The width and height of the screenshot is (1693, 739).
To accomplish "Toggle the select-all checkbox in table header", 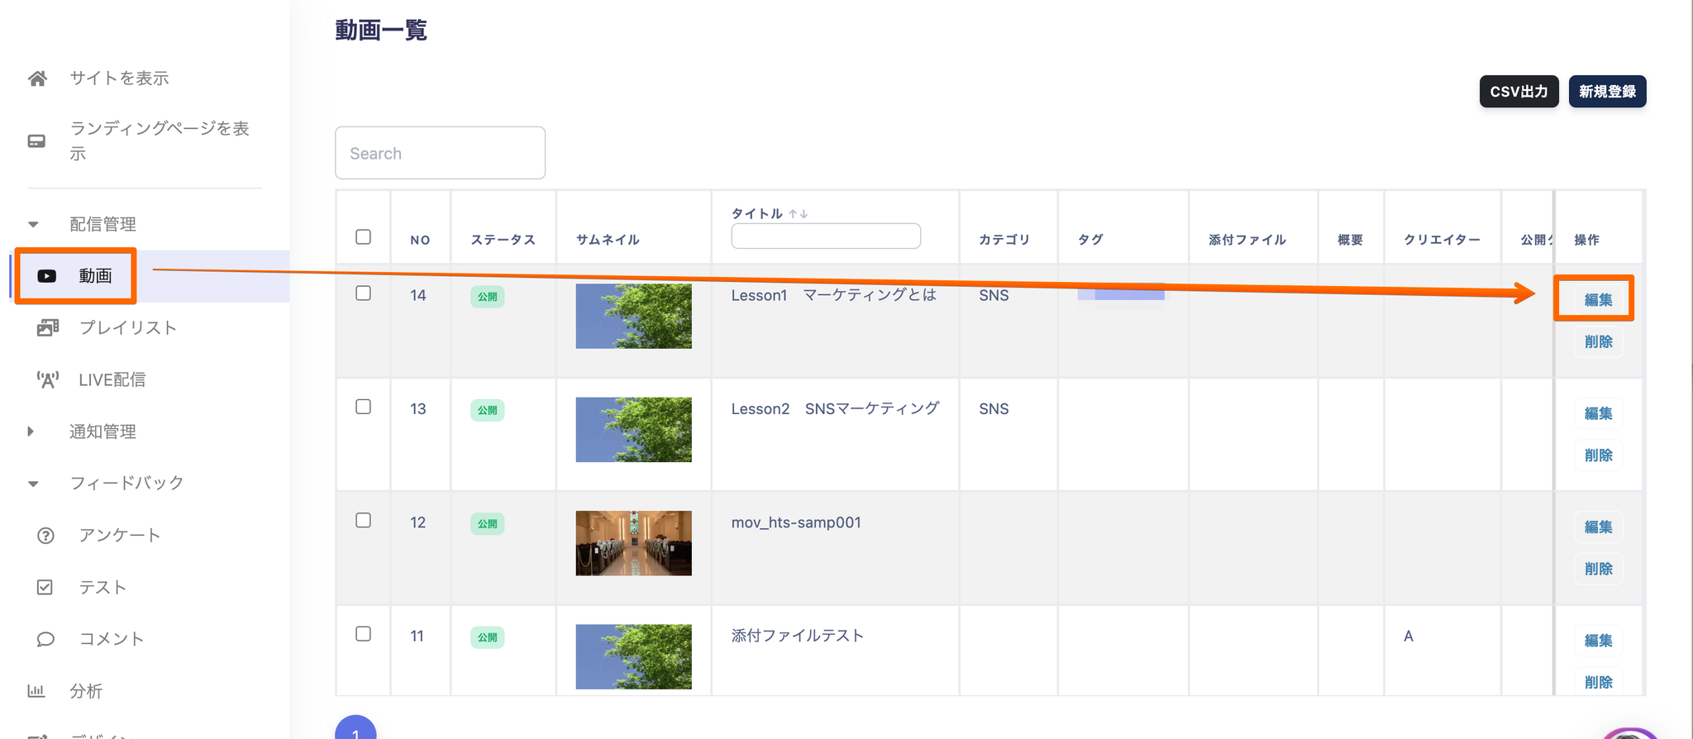I will [363, 237].
